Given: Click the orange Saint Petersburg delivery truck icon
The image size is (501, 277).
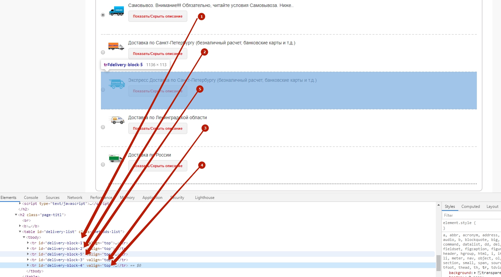Looking at the screenshot, I should (116, 46).
